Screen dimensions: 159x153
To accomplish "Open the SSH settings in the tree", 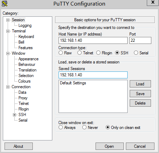I will point(22,115).
